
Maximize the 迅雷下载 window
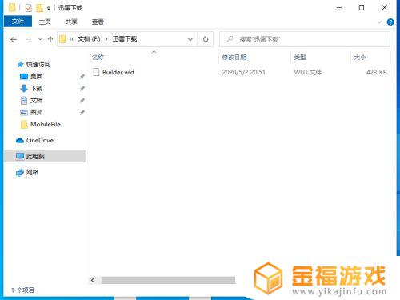pyautogui.click(x=362, y=8)
